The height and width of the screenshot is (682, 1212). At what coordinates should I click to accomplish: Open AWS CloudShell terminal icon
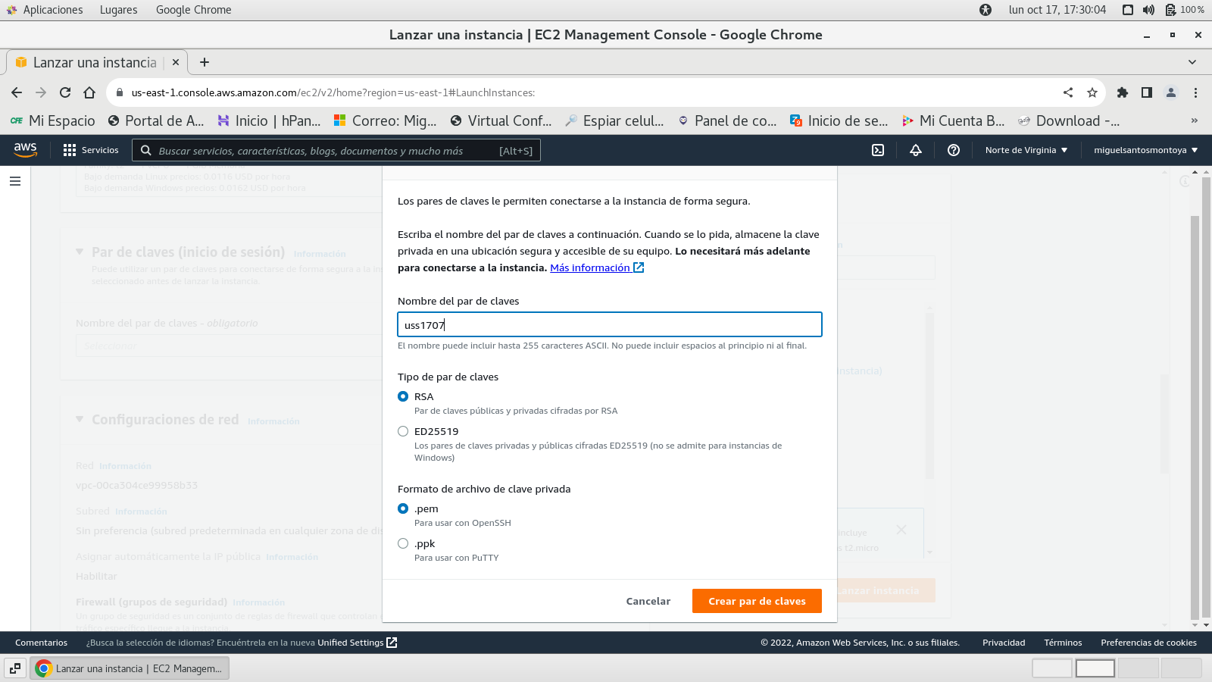pyautogui.click(x=878, y=150)
